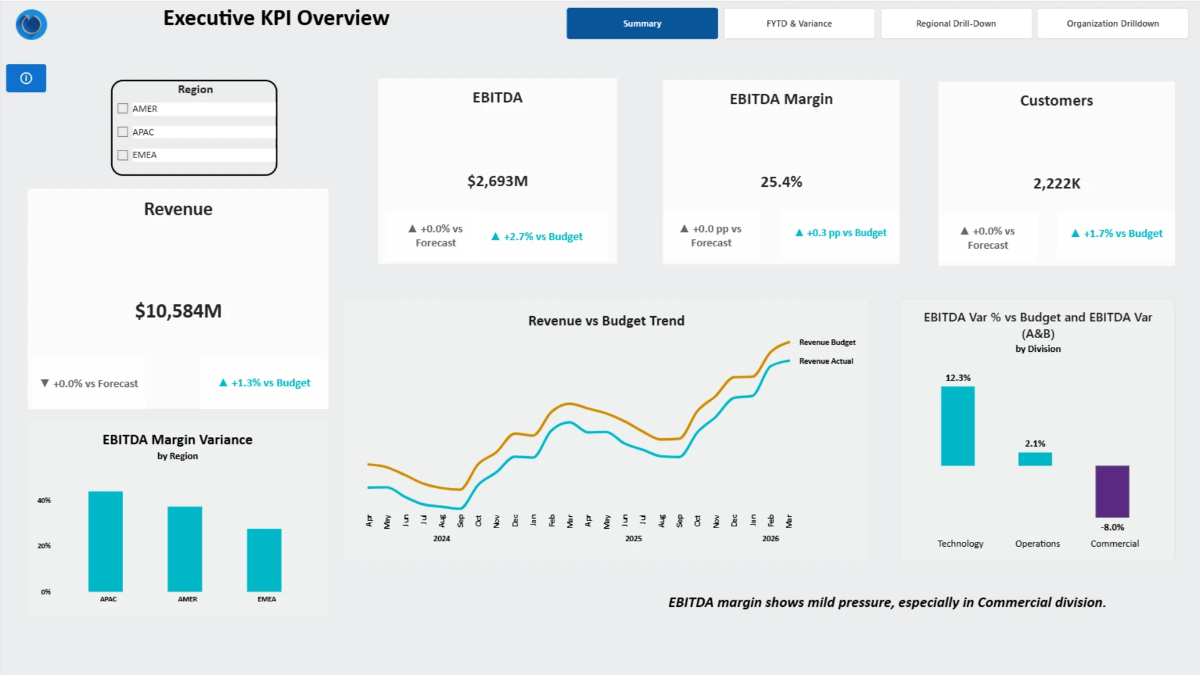This screenshot has height=675, width=1200.
Task: Select the purple Commercial division bar
Action: [x=1112, y=491]
